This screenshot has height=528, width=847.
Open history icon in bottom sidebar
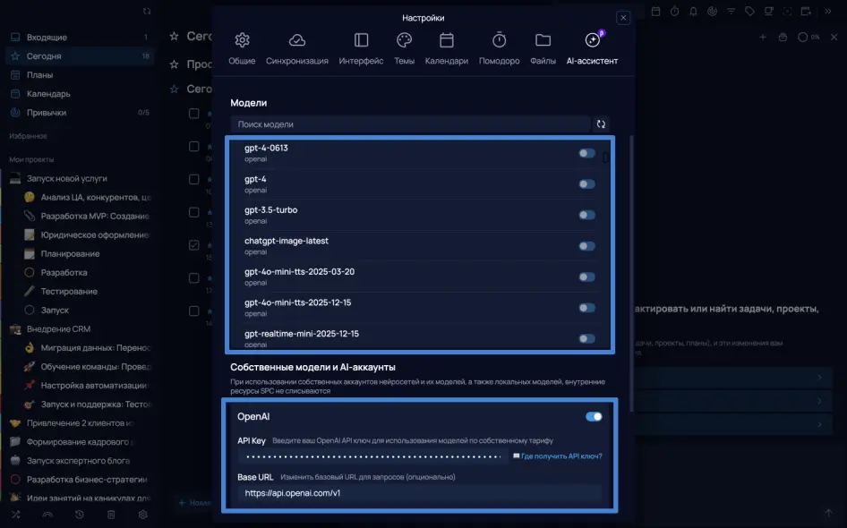pos(80,515)
